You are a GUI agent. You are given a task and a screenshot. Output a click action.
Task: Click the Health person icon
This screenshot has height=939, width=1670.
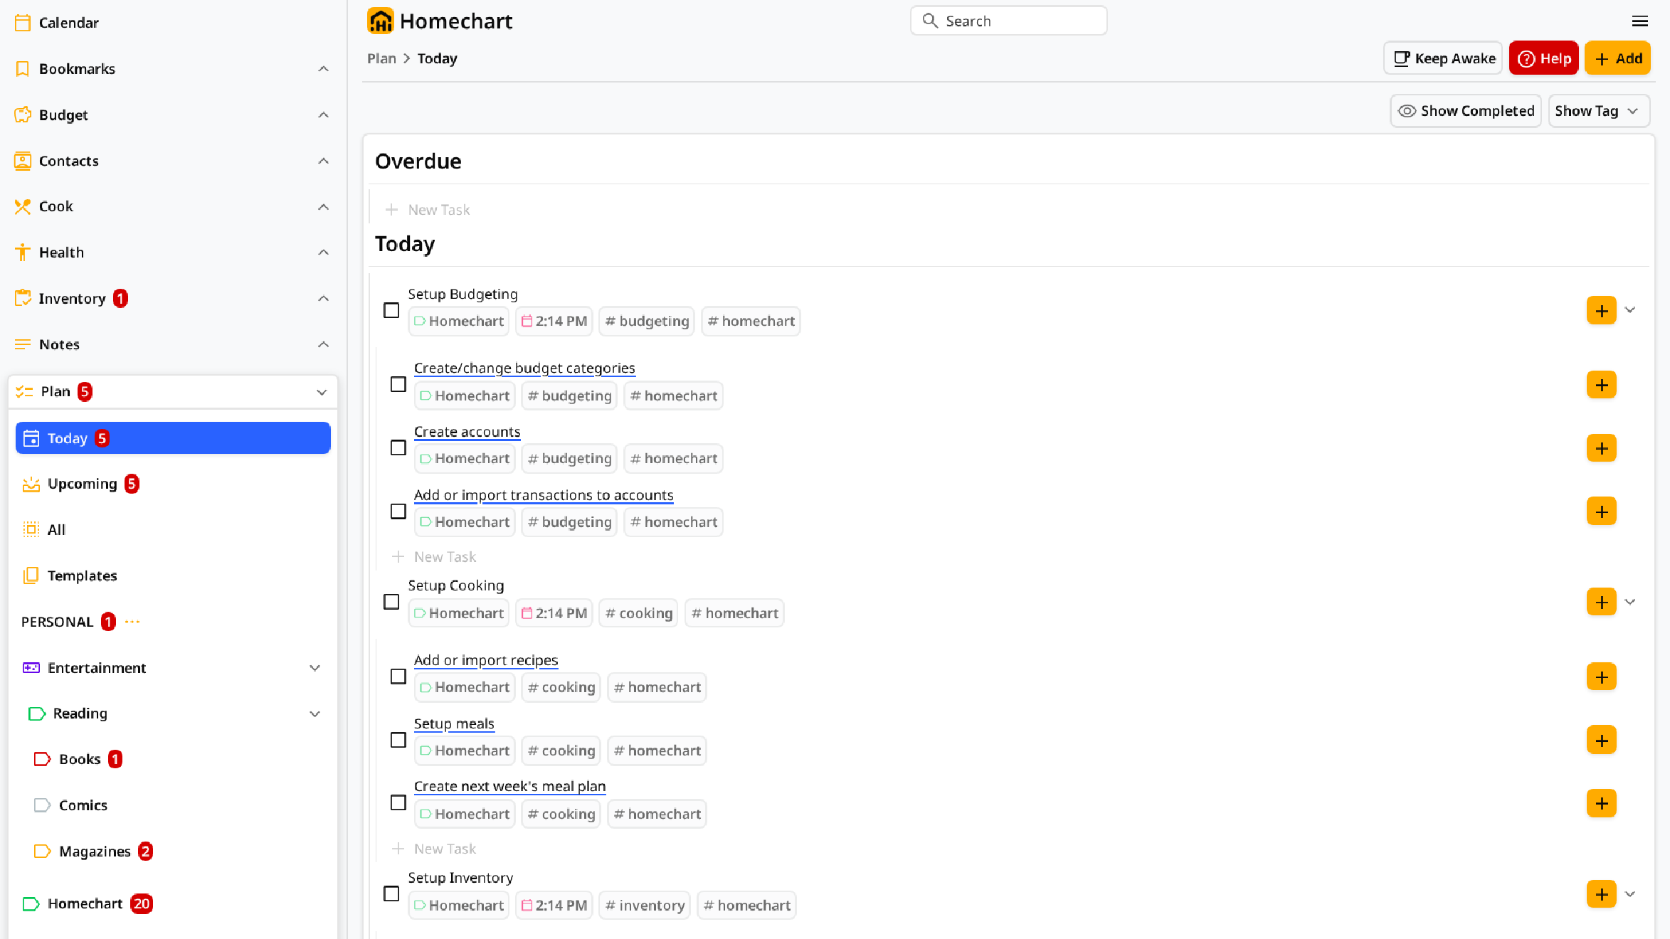click(23, 253)
